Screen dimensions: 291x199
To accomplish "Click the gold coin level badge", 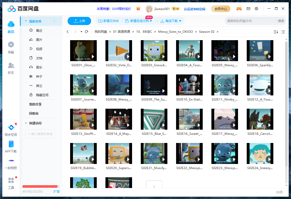I will coord(175,9).
